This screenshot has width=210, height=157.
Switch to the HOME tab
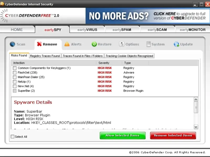[17, 30]
